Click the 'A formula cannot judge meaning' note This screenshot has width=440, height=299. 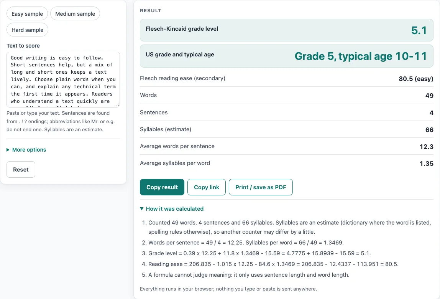pyautogui.click(x=249, y=274)
